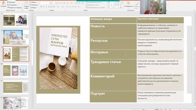Center align text
The width and height of the screenshot is (196, 110).
tap(70, 7)
